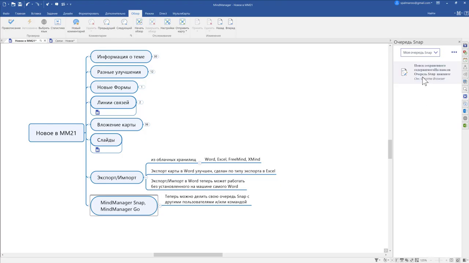Open the Outlook side panel icon
This screenshot has height=263, width=469.
click(465, 111)
